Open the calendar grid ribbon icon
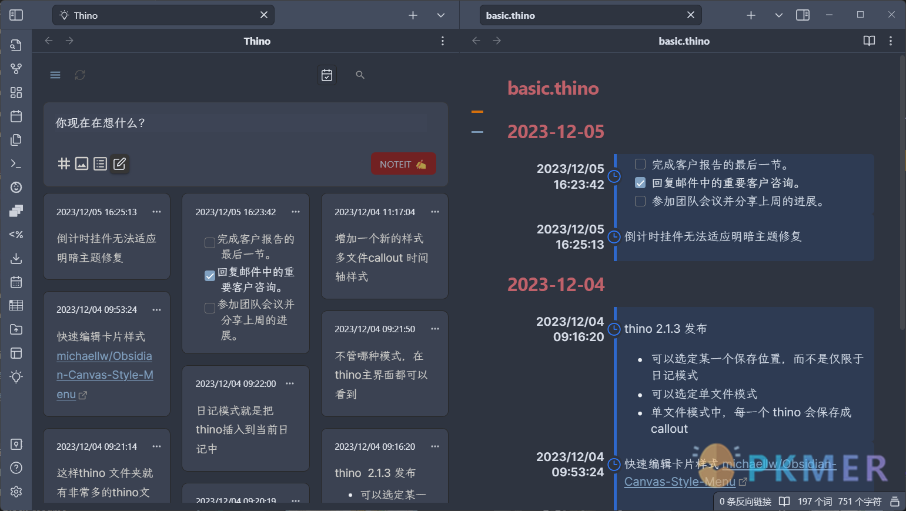The width and height of the screenshot is (906, 511). [x=16, y=282]
